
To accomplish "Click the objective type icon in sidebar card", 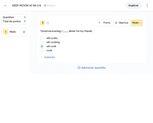I will click(x=24, y=32).
